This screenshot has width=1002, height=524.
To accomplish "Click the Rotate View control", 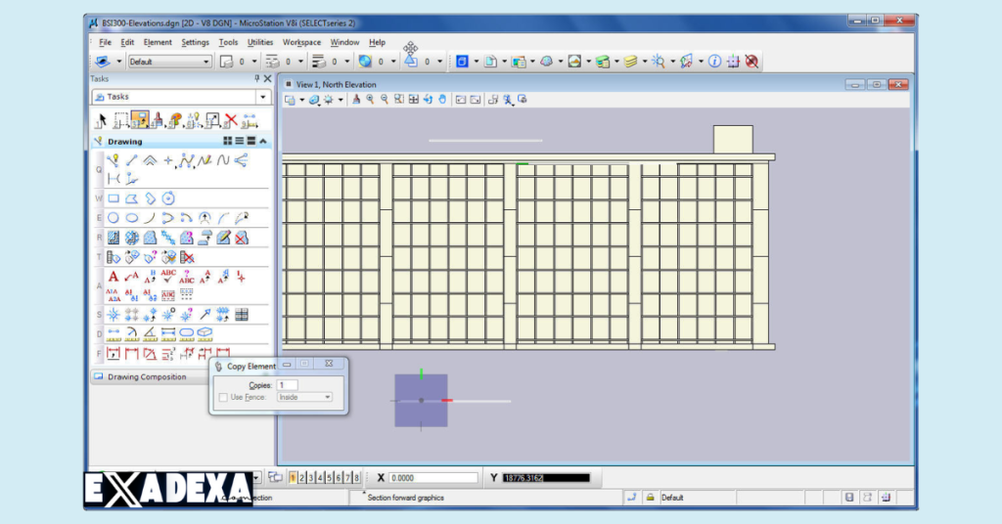I will click(429, 100).
